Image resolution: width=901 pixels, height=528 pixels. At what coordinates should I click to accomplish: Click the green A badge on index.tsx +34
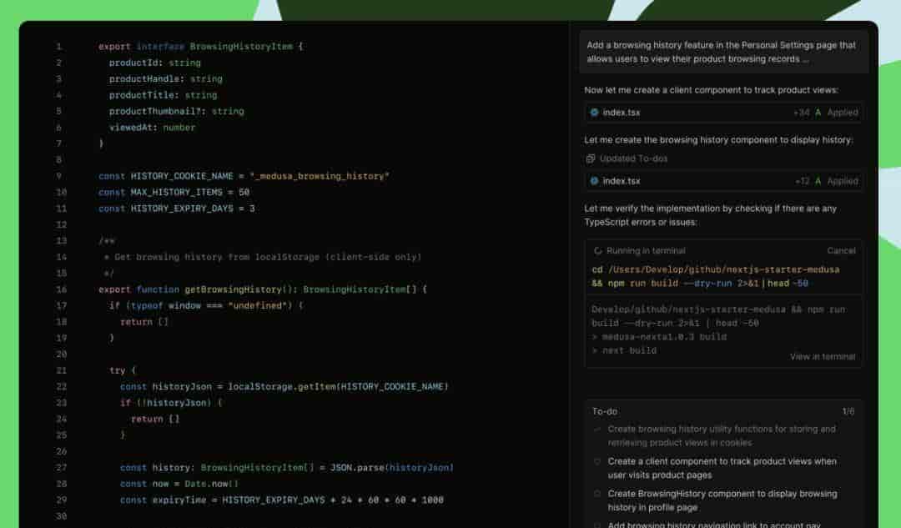818,113
